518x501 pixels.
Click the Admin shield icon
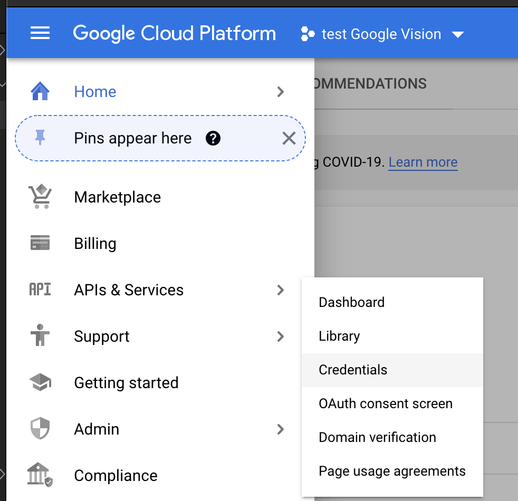point(40,429)
